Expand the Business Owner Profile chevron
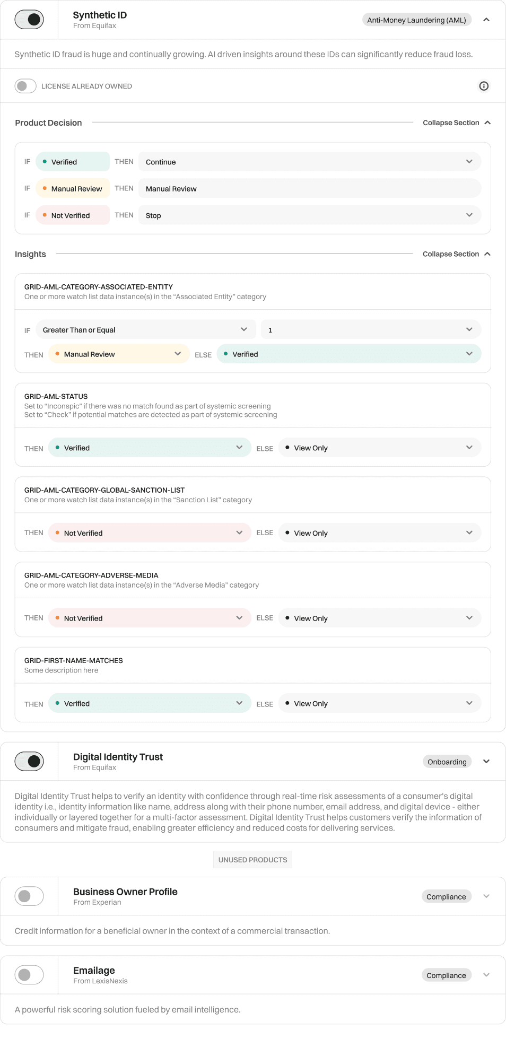Image resolution: width=506 pixels, height=1039 pixels. click(x=486, y=896)
